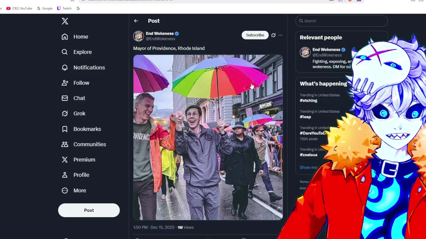Click the Premium X icon
Viewport: 426px width, 239px height.
click(x=65, y=159)
